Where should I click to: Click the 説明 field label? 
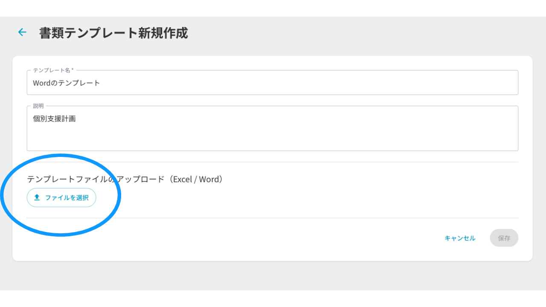tap(38, 106)
